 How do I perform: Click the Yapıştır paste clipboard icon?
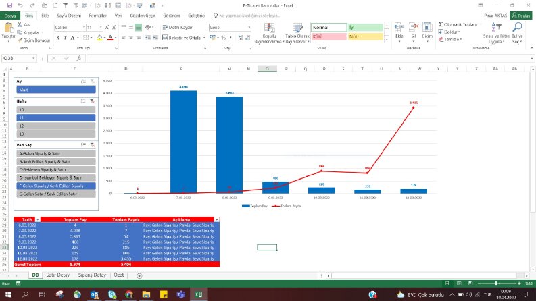[x=8, y=28]
